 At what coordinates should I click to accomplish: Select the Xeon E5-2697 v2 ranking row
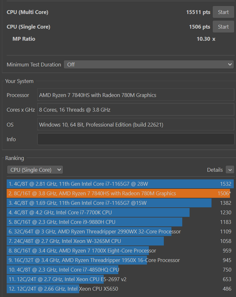[120, 279]
